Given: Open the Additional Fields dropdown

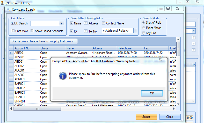Looking at the screenshot, I should point(135,31).
